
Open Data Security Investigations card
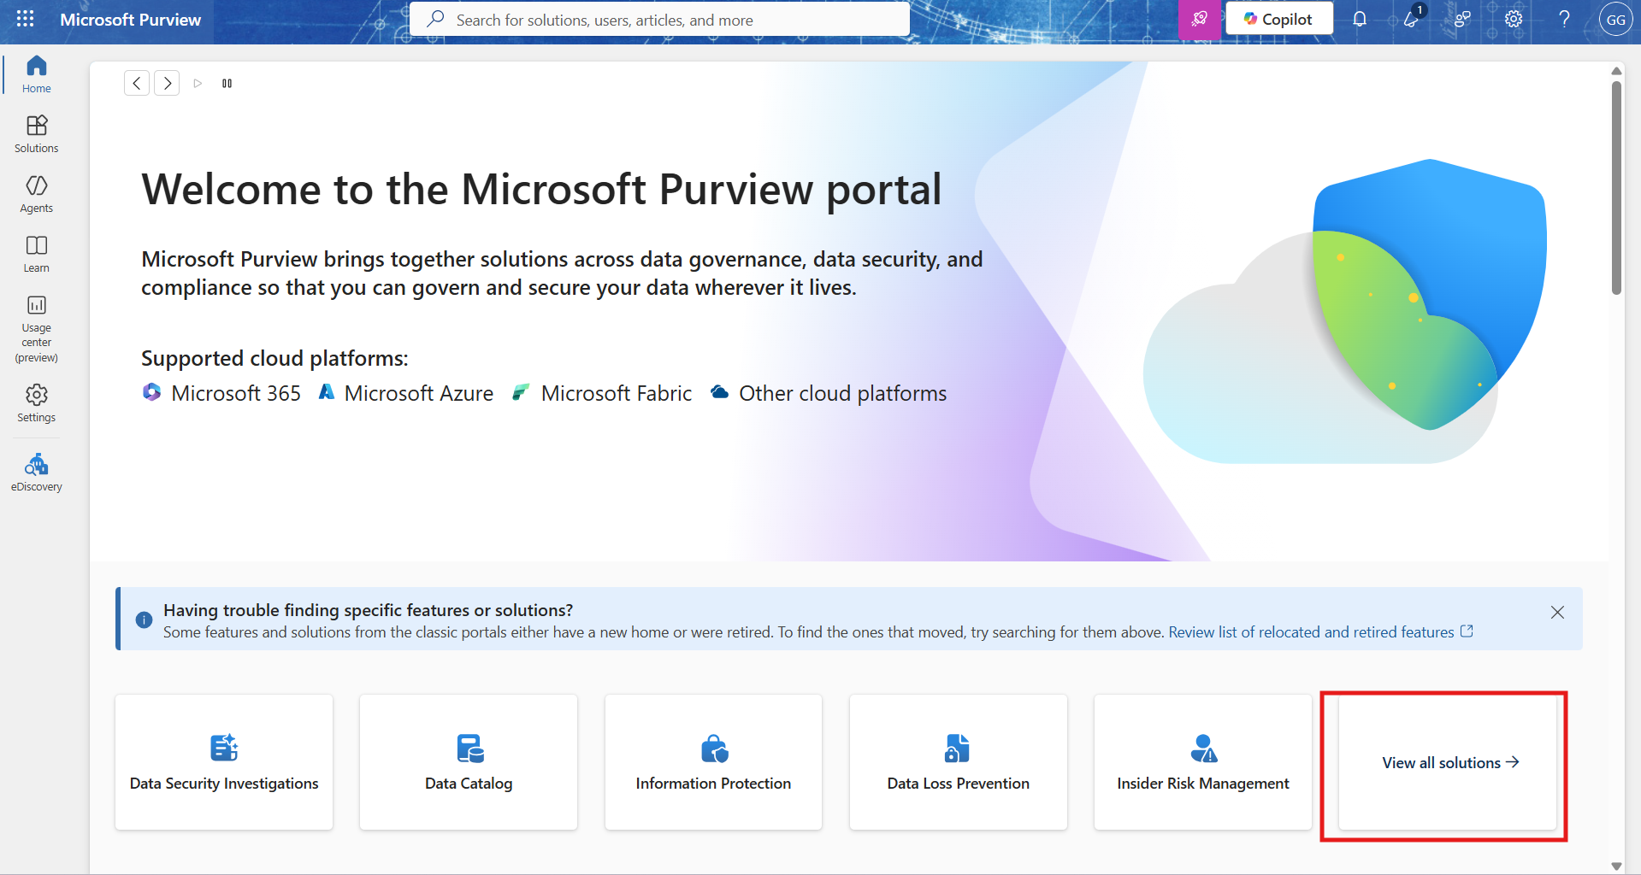224,761
